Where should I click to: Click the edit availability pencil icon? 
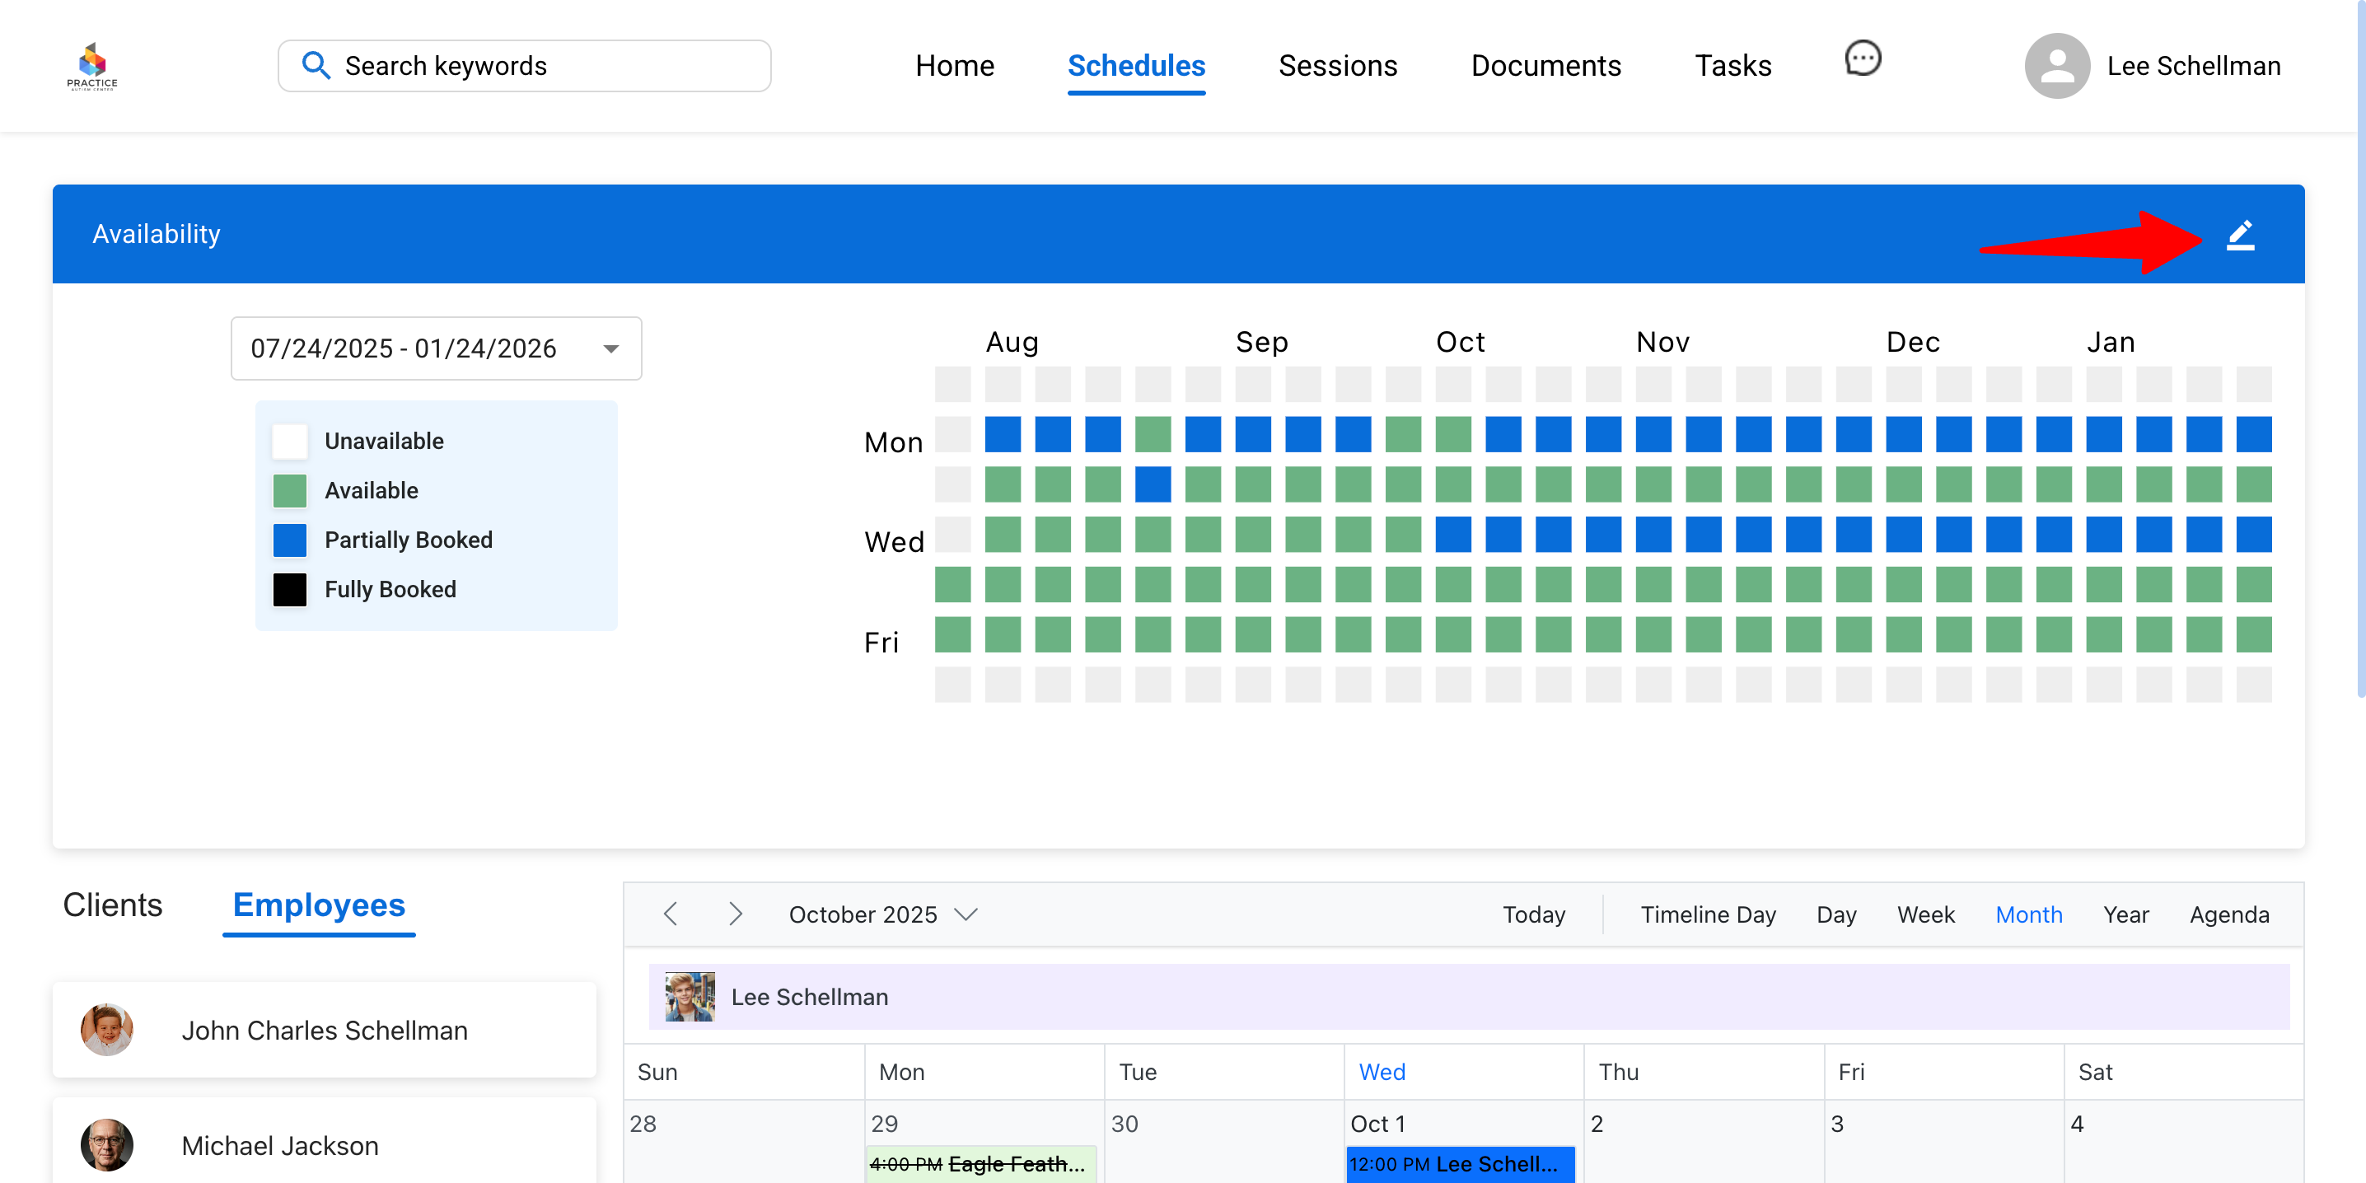[x=2239, y=235]
